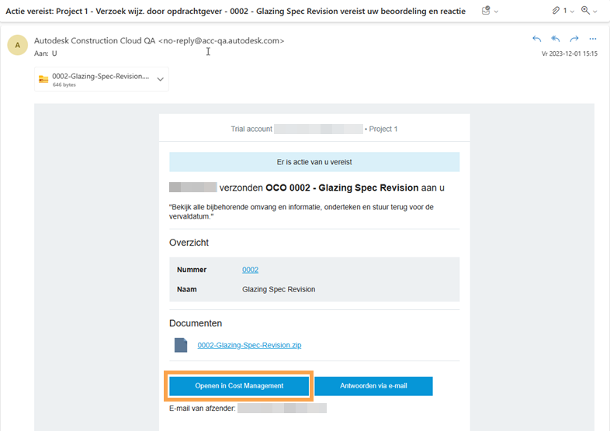Click the date 'Vr 2023-12-01 15:15'

(x=569, y=53)
